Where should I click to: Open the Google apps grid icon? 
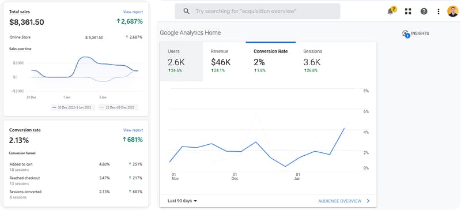coord(408,12)
